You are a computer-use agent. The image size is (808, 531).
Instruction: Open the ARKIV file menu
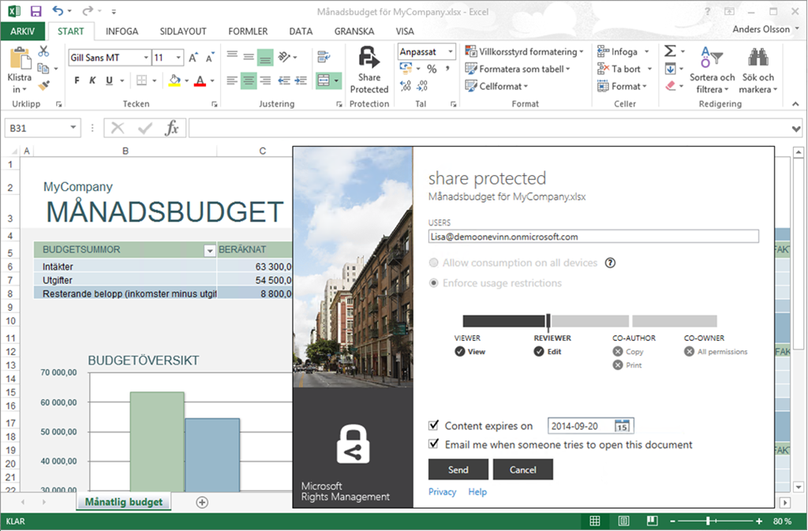click(x=23, y=32)
